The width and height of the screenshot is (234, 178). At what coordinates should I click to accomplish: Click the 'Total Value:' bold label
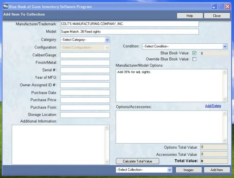point(186,161)
